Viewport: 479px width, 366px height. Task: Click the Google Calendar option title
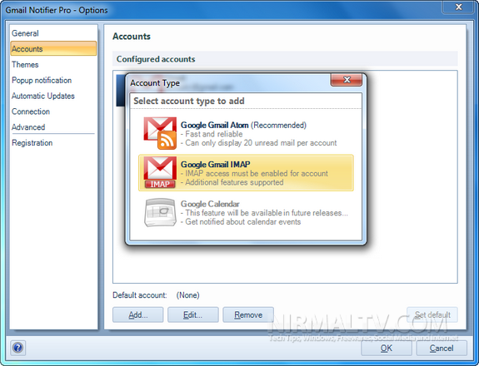(x=210, y=204)
